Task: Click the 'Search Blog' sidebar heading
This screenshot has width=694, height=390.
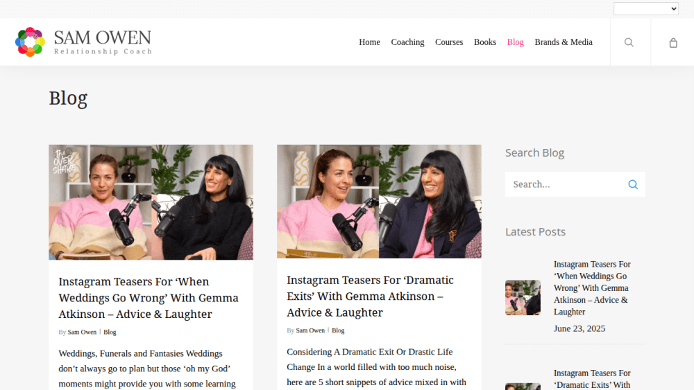Action: coord(534,153)
